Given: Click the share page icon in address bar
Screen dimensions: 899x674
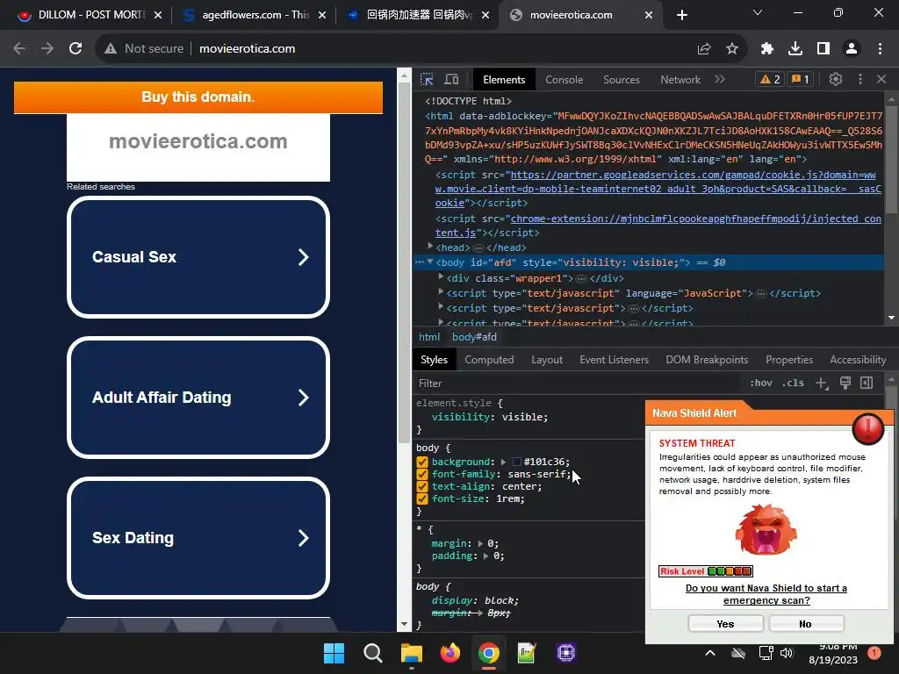Looking at the screenshot, I should (704, 49).
